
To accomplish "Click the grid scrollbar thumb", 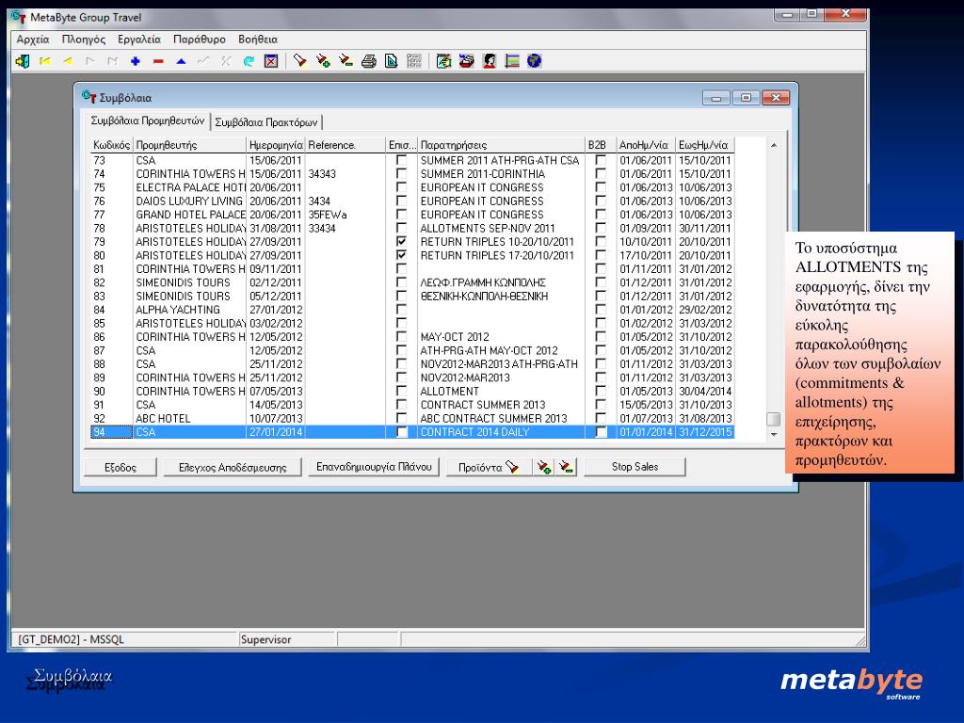I will (x=774, y=419).
